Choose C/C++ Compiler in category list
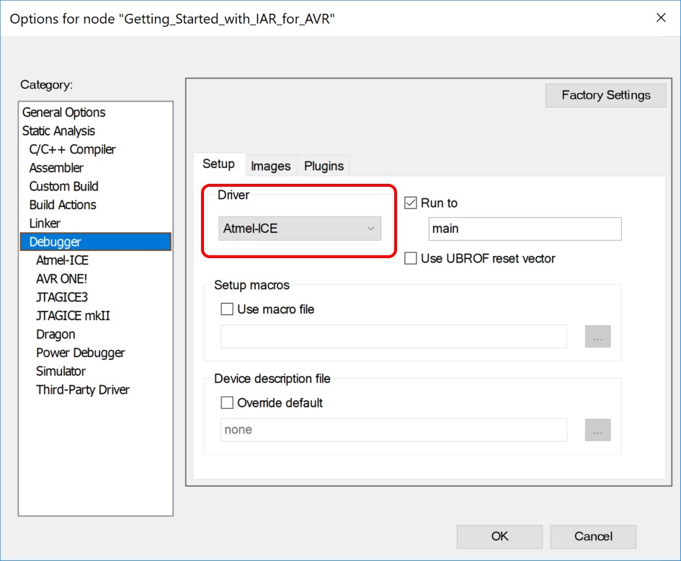 pyautogui.click(x=72, y=149)
